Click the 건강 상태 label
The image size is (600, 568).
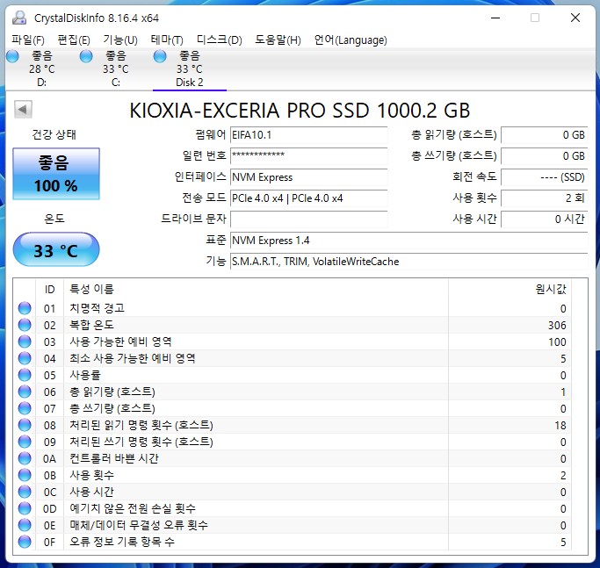pyautogui.click(x=54, y=134)
